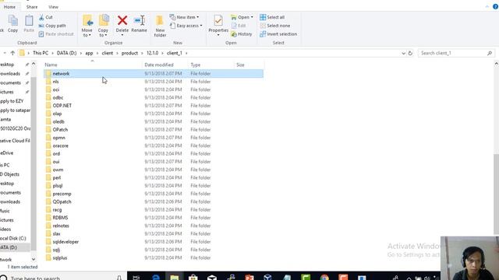Screen dimensions: 499x280
Task: Click the app breadcrumb segment
Action: (89, 53)
